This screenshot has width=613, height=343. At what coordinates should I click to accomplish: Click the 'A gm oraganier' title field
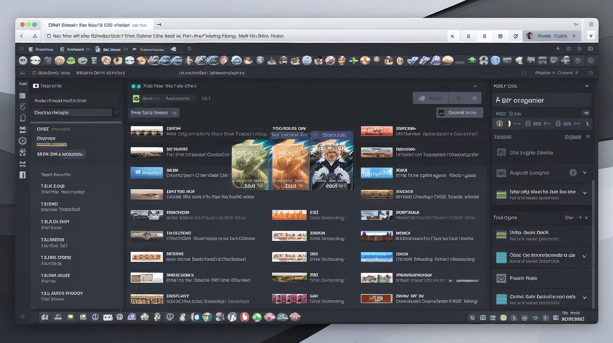542,100
